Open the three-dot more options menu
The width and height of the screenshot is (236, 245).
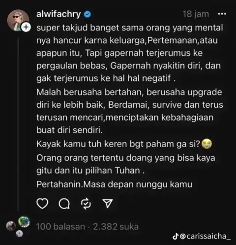(222, 14)
